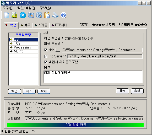Uncheck the Ftp Server checkbox

(x=46, y=56)
